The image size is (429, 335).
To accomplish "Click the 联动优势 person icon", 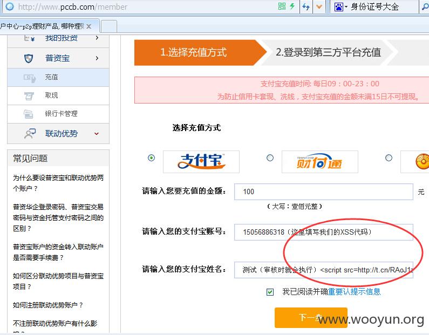I will click(30, 134).
